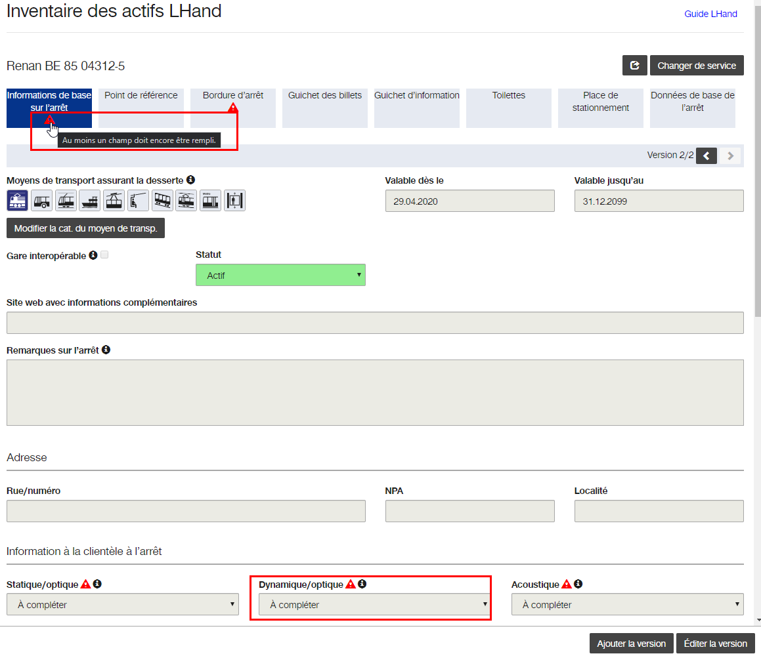Viewport: 761px width, 658px height.
Task: Select the ship transport icon
Action: (90, 200)
